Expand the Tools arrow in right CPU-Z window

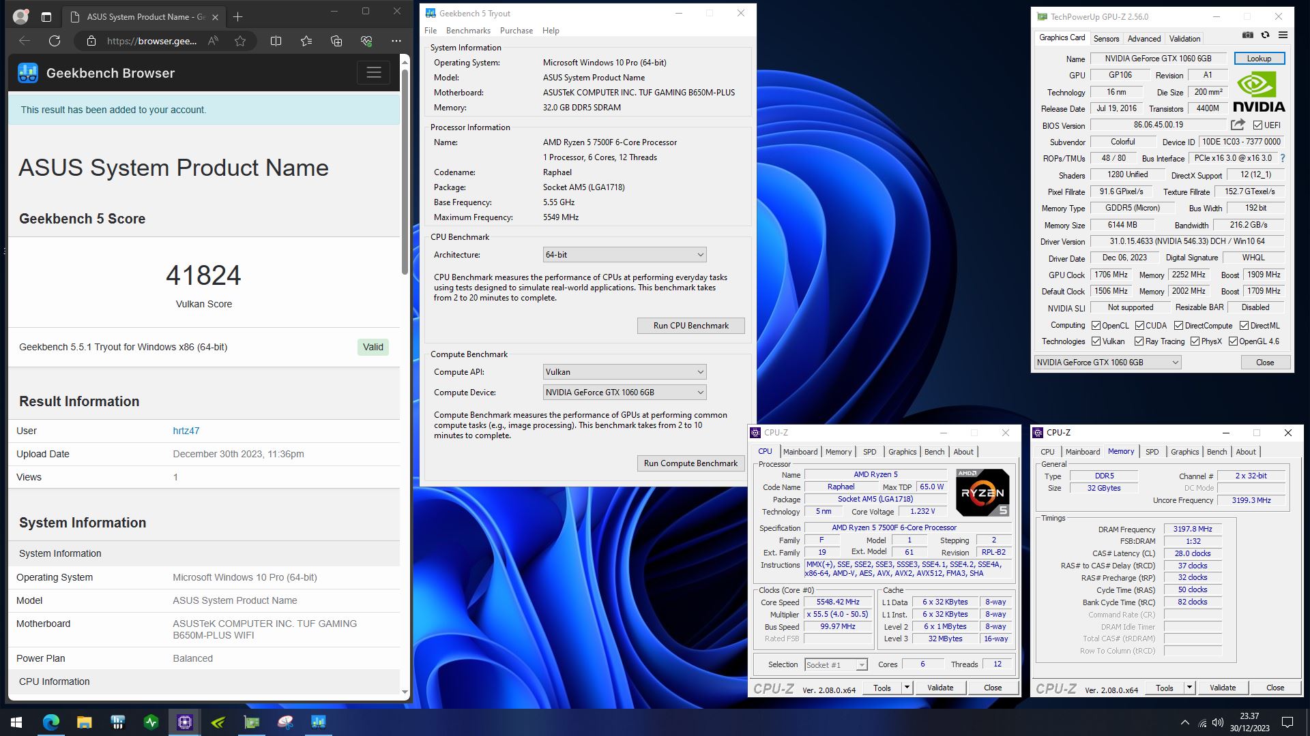point(1189,688)
